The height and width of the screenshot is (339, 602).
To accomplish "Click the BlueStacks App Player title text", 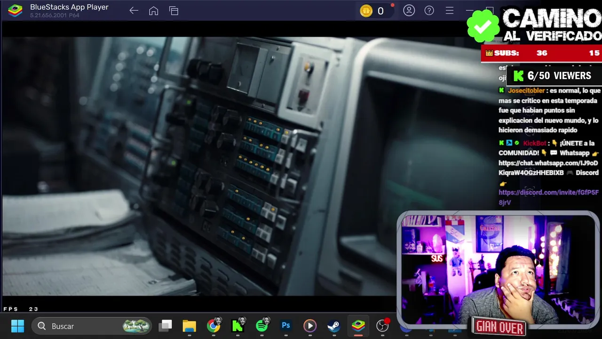I will [69, 7].
